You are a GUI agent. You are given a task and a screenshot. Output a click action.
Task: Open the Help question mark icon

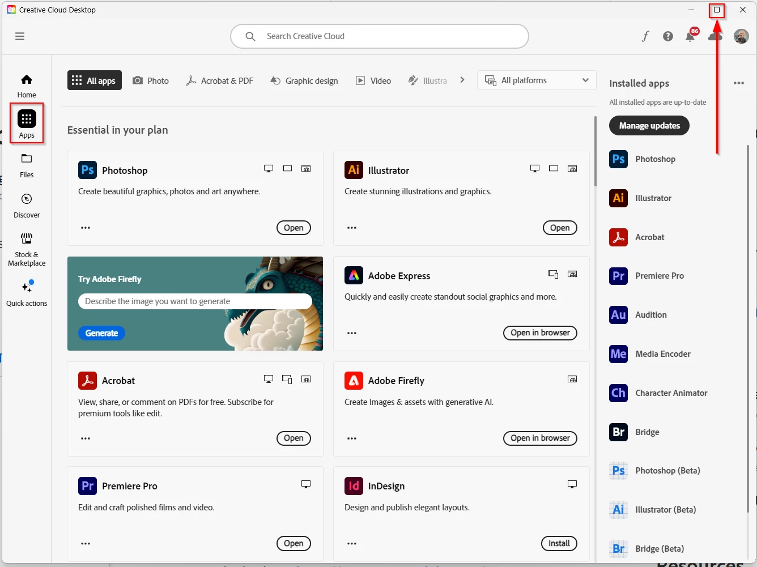click(x=668, y=36)
